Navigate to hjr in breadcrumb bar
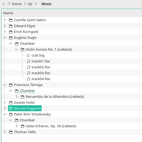The height and width of the screenshot is (142, 142). 30,4
